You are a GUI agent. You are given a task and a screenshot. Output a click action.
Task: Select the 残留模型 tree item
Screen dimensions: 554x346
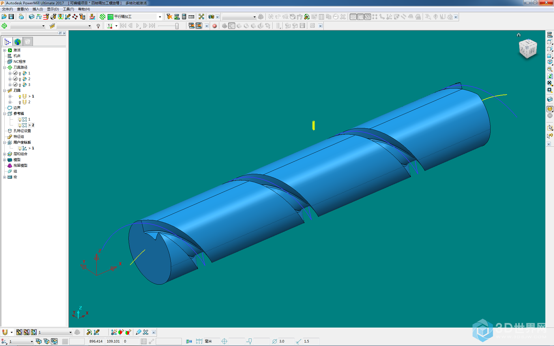pos(20,166)
